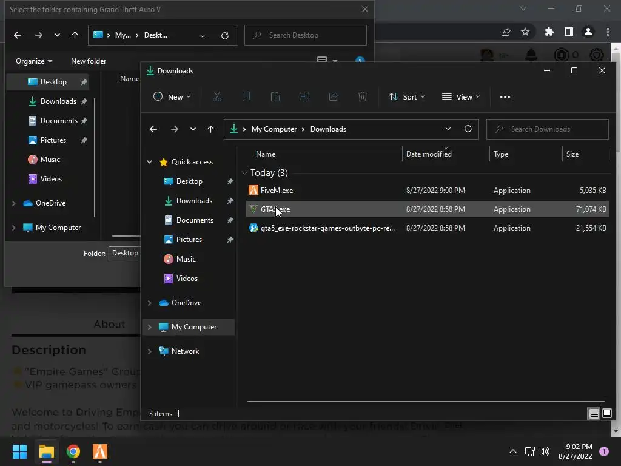Viewport: 621px width, 466px height.
Task: Select the GTA5.exe file row
Action: [428, 209]
